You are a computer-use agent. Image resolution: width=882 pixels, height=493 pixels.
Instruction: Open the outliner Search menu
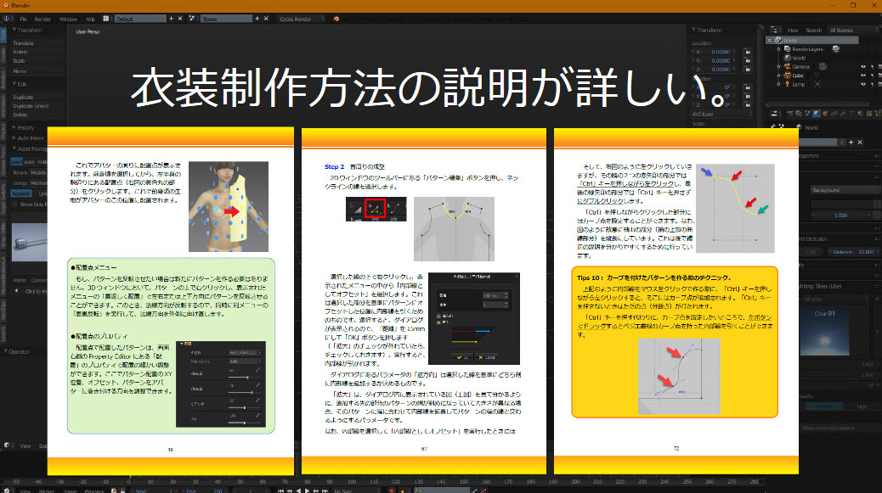click(x=813, y=30)
